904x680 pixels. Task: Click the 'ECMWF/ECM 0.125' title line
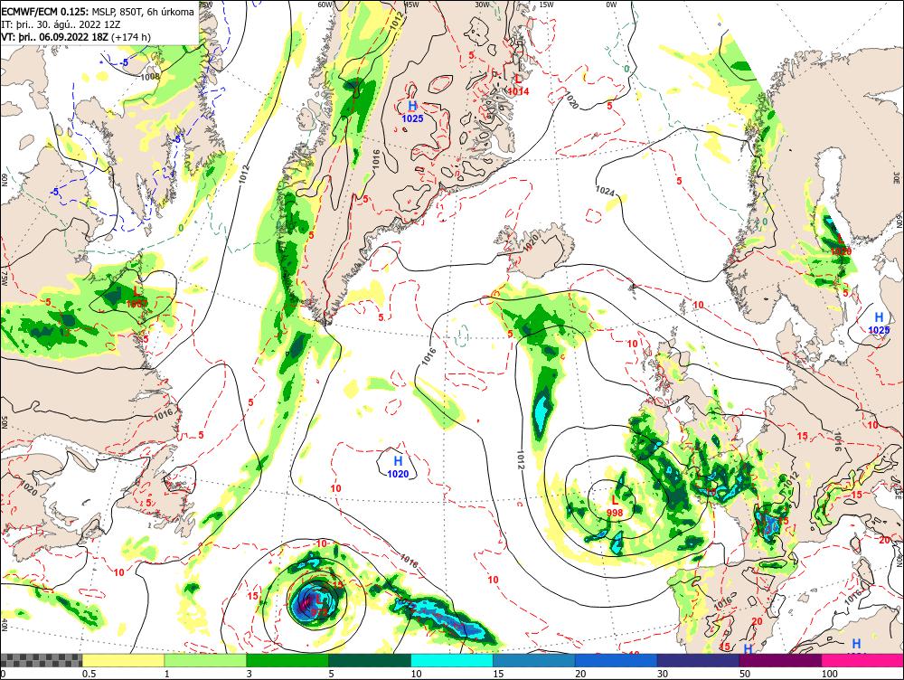98,12
